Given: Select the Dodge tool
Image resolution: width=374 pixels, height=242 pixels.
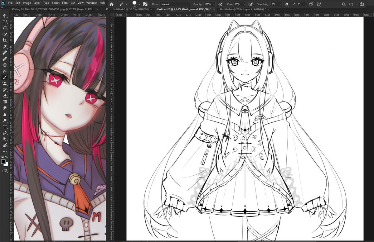Looking at the screenshot, I should pyautogui.click(x=5, y=121).
